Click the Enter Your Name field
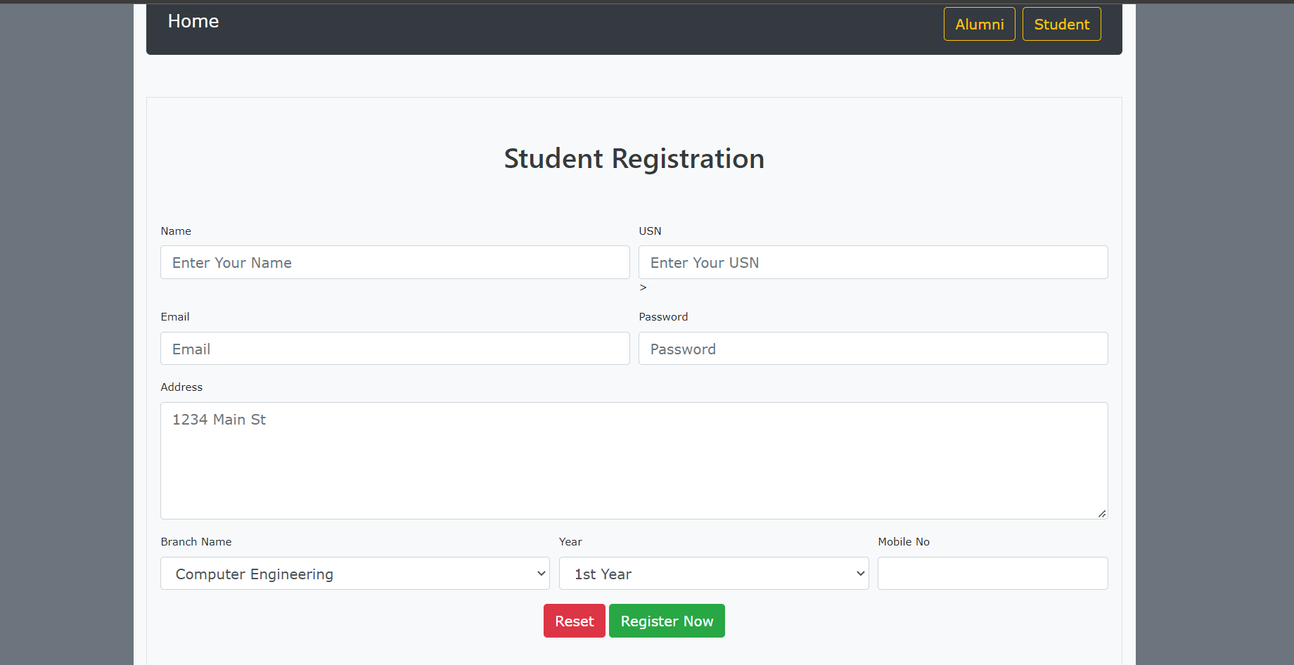Image resolution: width=1294 pixels, height=665 pixels. (395, 262)
